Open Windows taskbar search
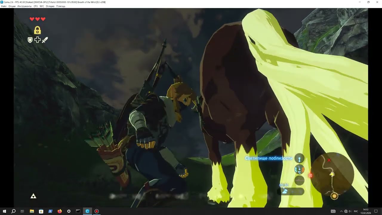The height and width of the screenshot is (215, 382). (13, 211)
